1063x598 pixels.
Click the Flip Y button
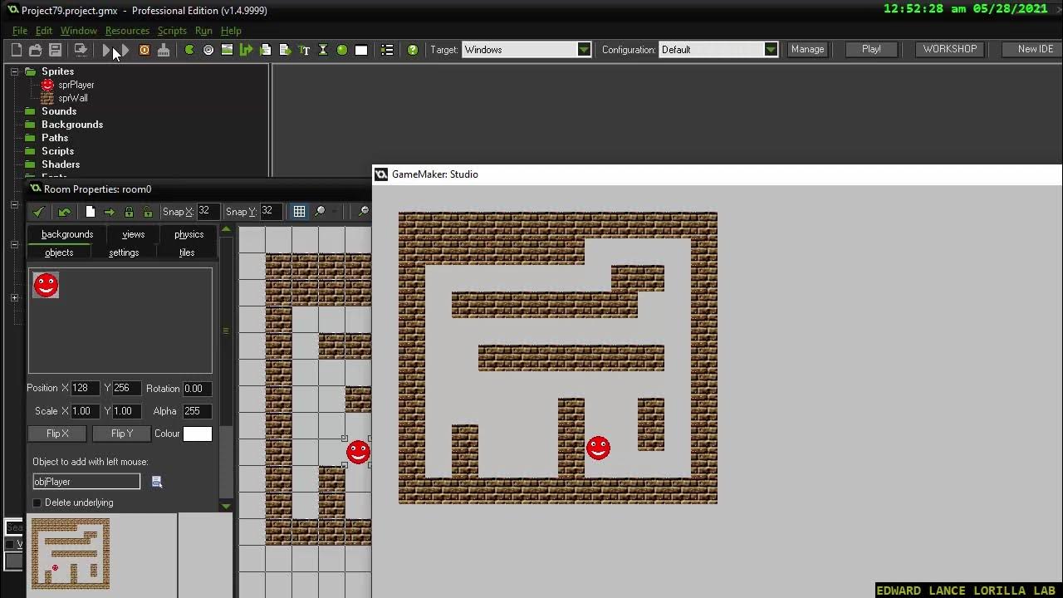[122, 434]
